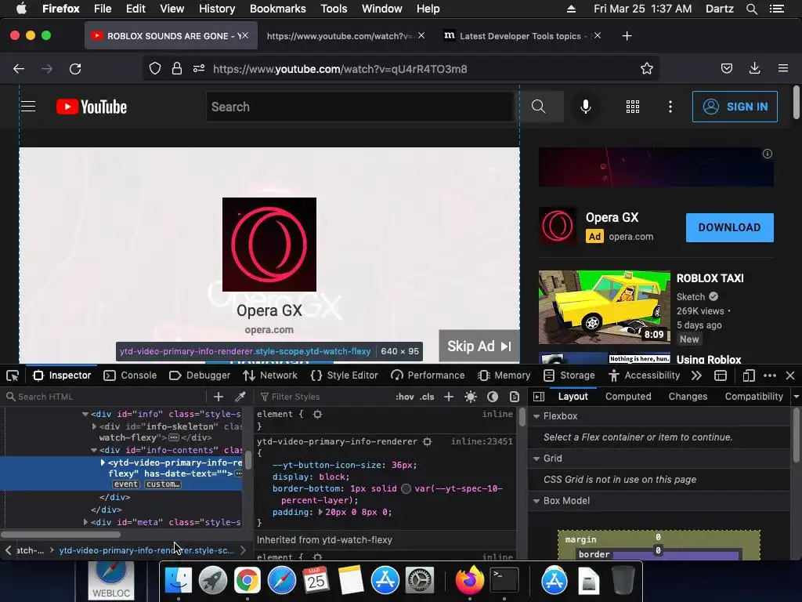
Task: Search with voice microphone icon
Action: click(586, 107)
